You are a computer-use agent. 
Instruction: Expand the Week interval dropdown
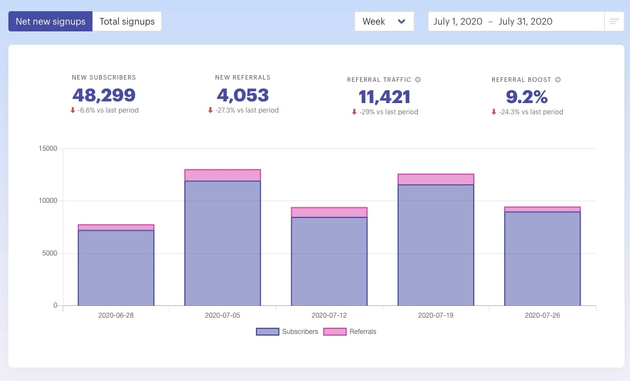(x=384, y=22)
